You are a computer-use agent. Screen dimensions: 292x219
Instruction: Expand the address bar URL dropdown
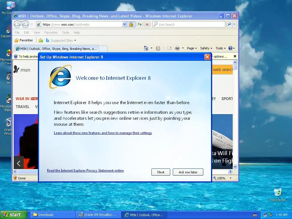pyautogui.click(x=124, y=25)
